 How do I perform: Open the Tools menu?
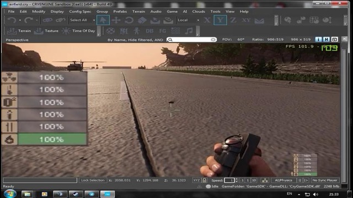click(x=215, y=12)
